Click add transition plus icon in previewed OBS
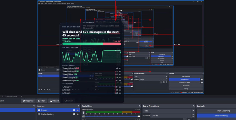Screen dimensions: 236x120 click(161, 82)
